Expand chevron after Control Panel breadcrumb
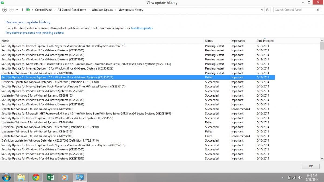Image resolution: width=324 pixels, height=182 pixels. pos(55,10)
